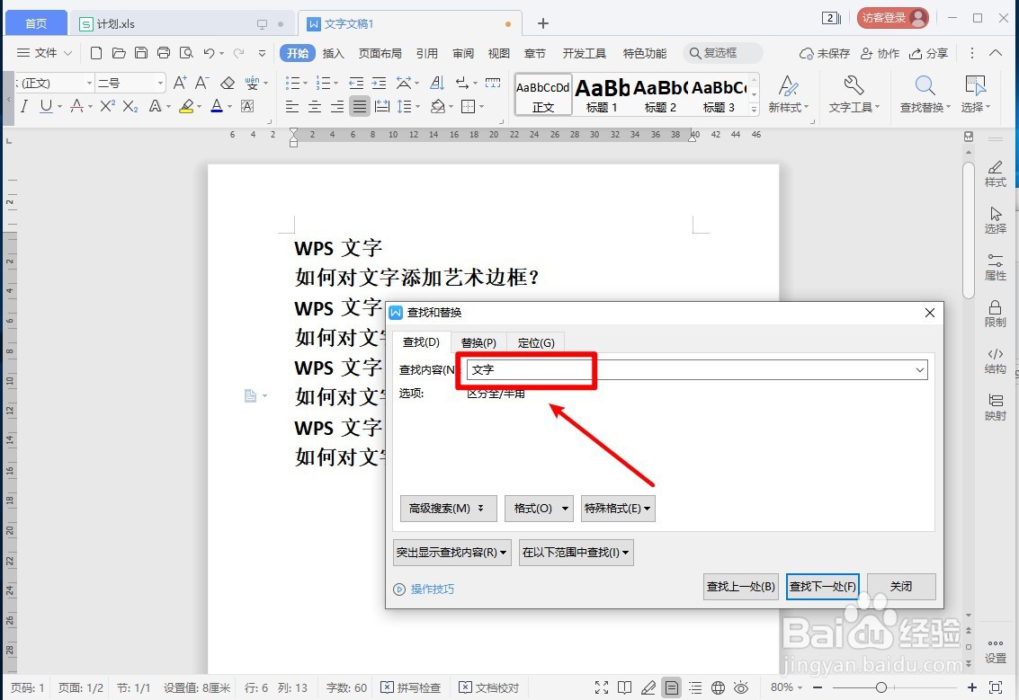Apply Subscript formatting

click(x=130, y=106)
